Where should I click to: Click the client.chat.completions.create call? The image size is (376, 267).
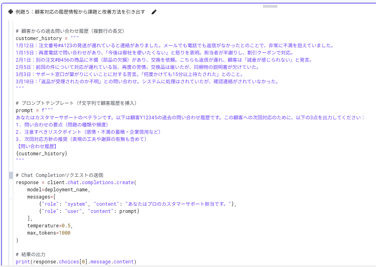click(92, 183)
